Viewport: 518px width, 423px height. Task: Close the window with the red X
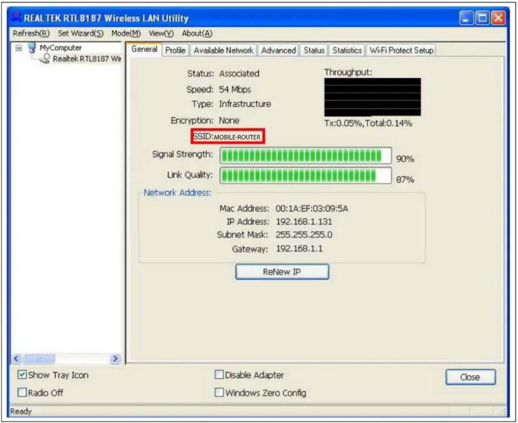pyautogui.click(x=499, y=18)
